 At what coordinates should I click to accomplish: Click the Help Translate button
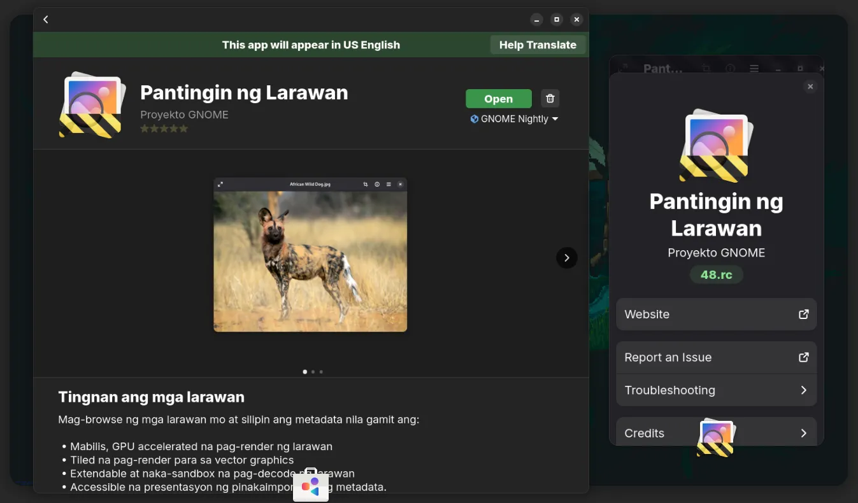pos(537,45)
